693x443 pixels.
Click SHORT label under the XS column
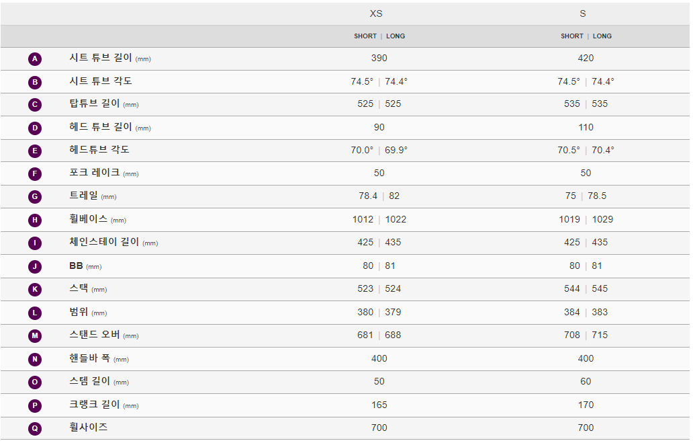coord(365,36)
